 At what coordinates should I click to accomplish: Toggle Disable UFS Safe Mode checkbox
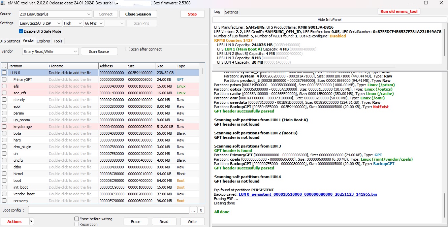coord(21,31)
